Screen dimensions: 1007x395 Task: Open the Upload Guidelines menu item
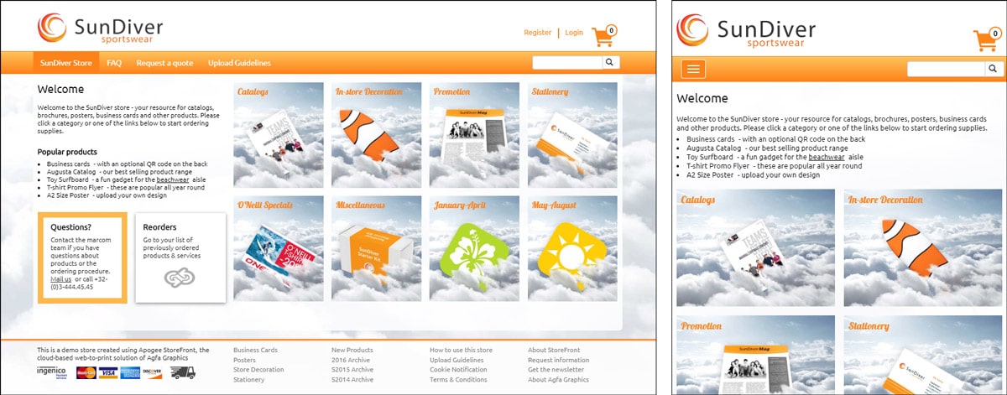(239, 63)
